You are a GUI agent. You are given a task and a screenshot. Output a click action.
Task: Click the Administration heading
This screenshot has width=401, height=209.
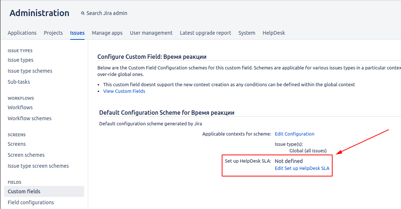click(x=40, y=13)
